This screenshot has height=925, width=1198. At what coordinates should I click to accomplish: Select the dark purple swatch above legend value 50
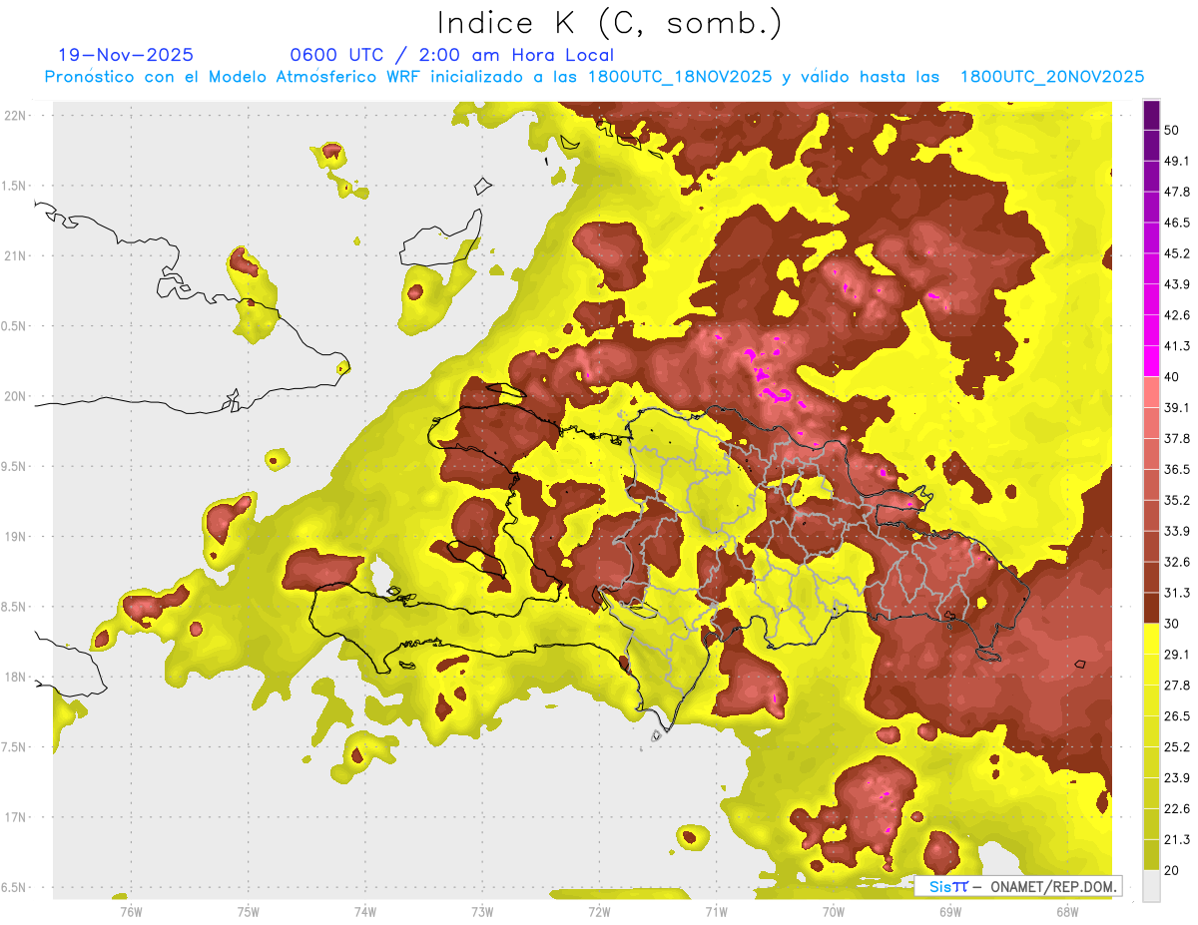1151,115
